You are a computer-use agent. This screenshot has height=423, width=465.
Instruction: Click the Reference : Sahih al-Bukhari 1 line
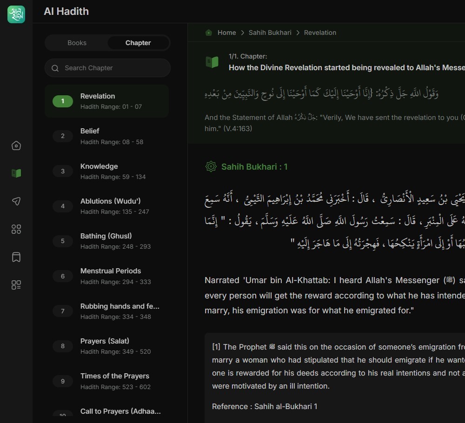tap(265, 406)
